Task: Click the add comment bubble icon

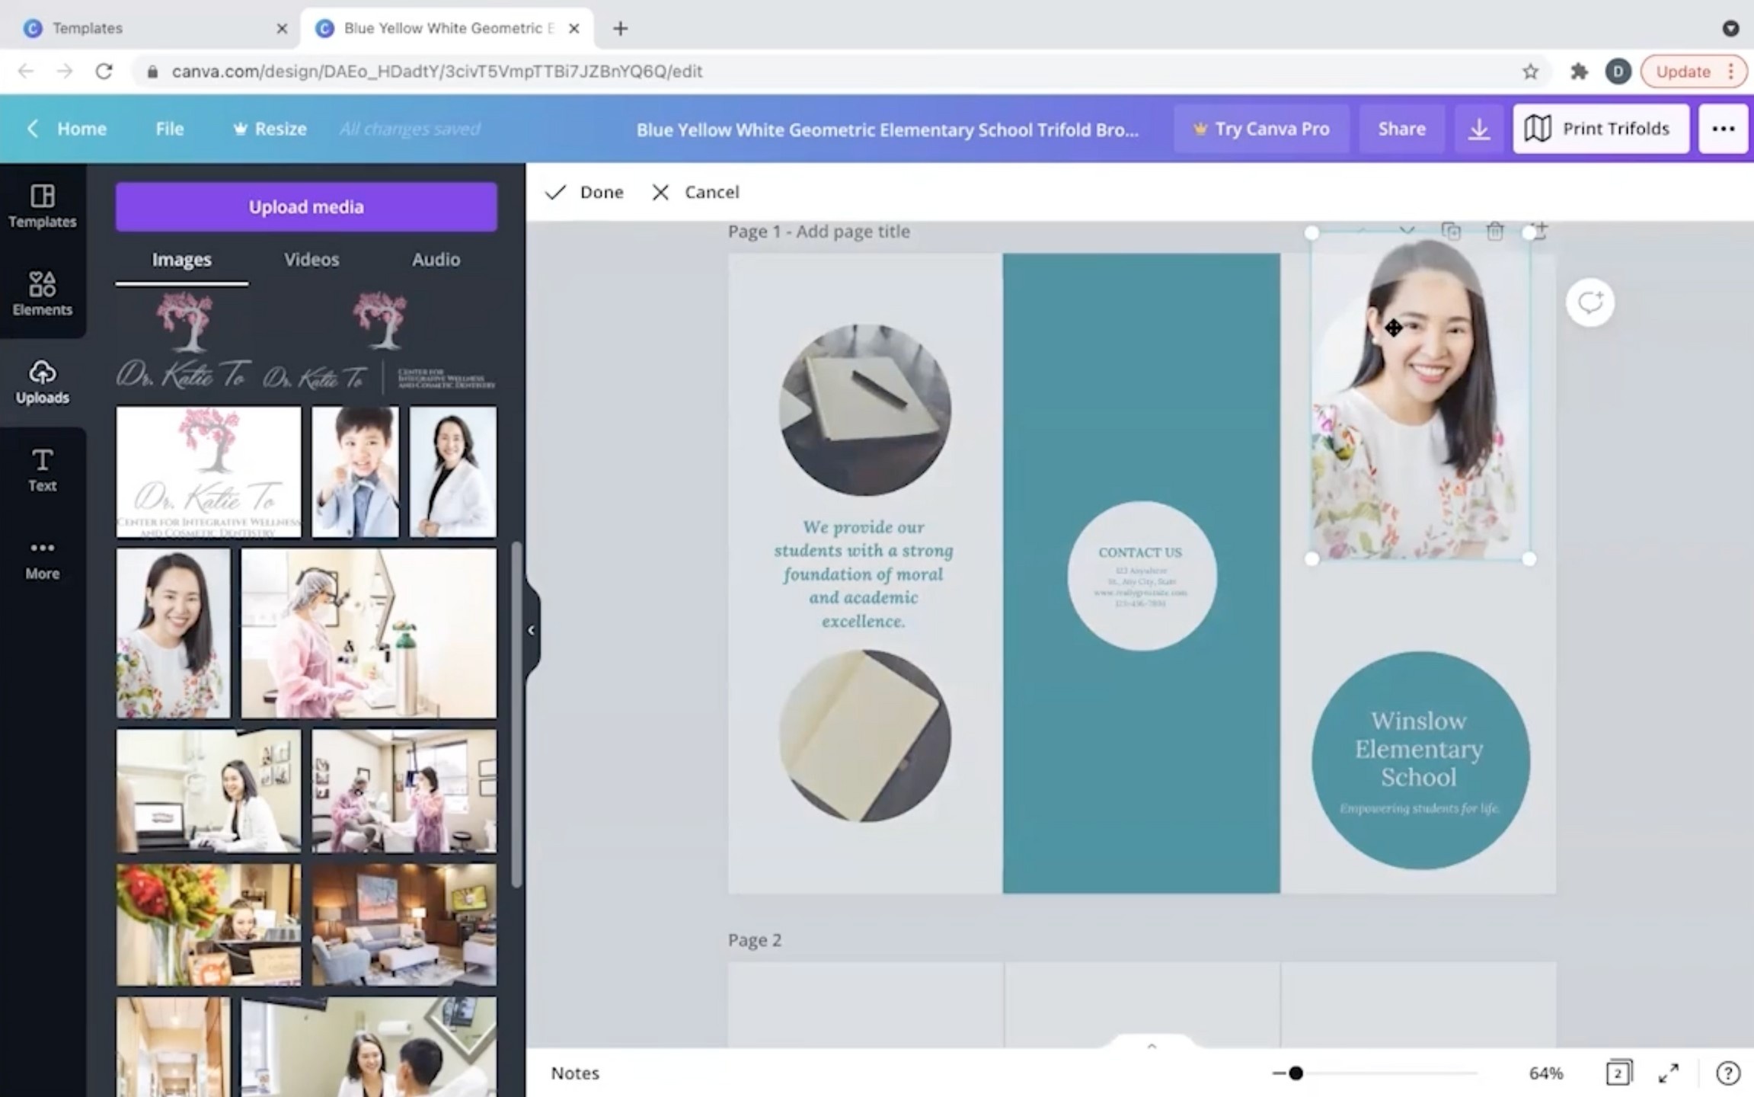Action: (x=1589, y=302)
